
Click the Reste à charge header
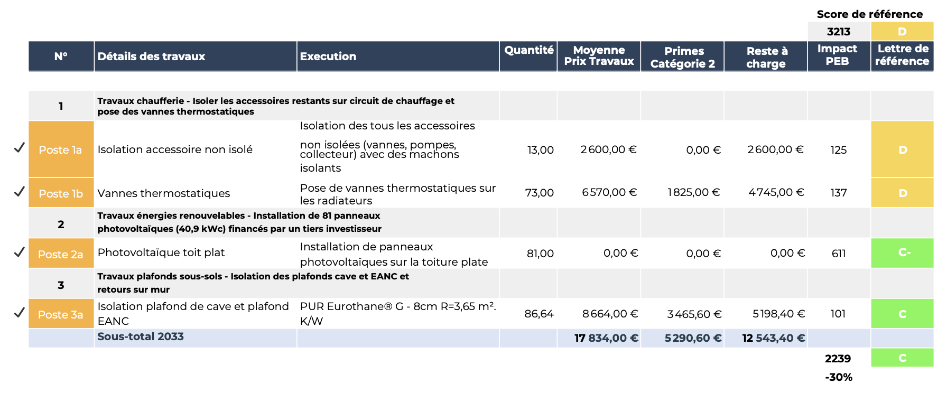pyautogui.click(x=766, y=56)
